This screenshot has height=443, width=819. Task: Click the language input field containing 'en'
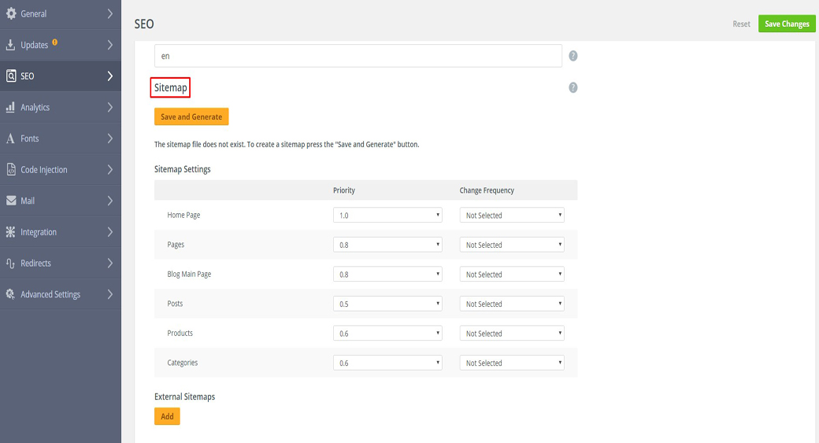point(358,56)
